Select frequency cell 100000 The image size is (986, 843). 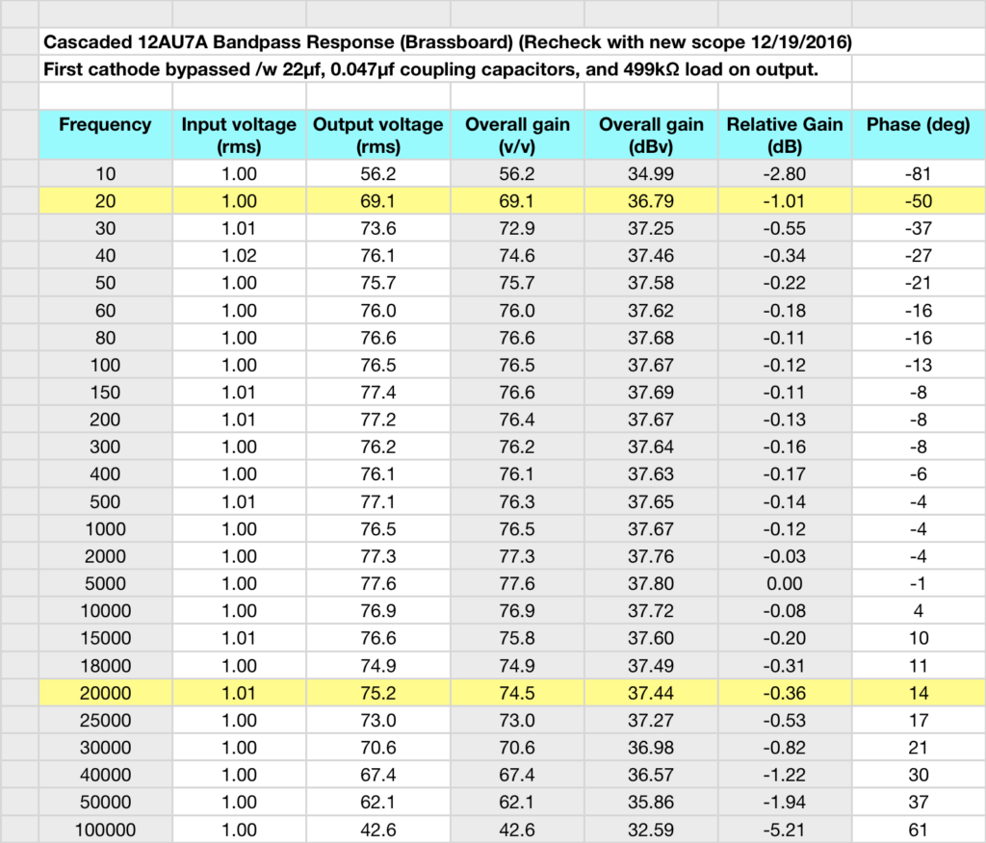[105, 830]
